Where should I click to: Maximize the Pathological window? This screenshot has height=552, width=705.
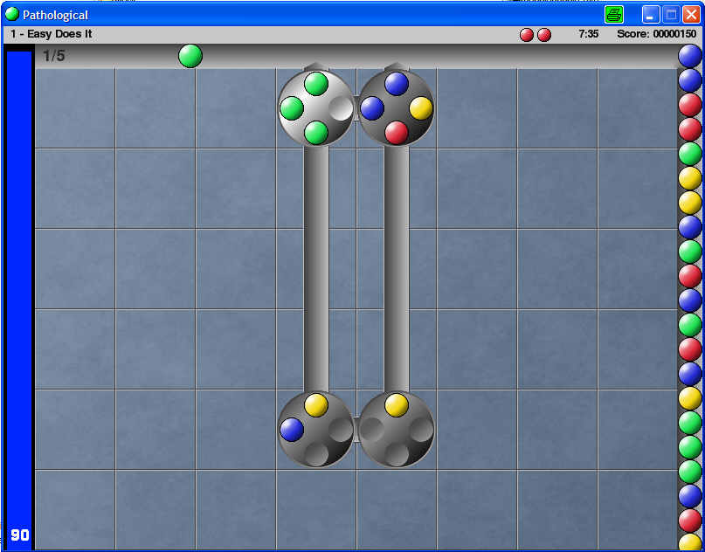[x=671, y=15]
